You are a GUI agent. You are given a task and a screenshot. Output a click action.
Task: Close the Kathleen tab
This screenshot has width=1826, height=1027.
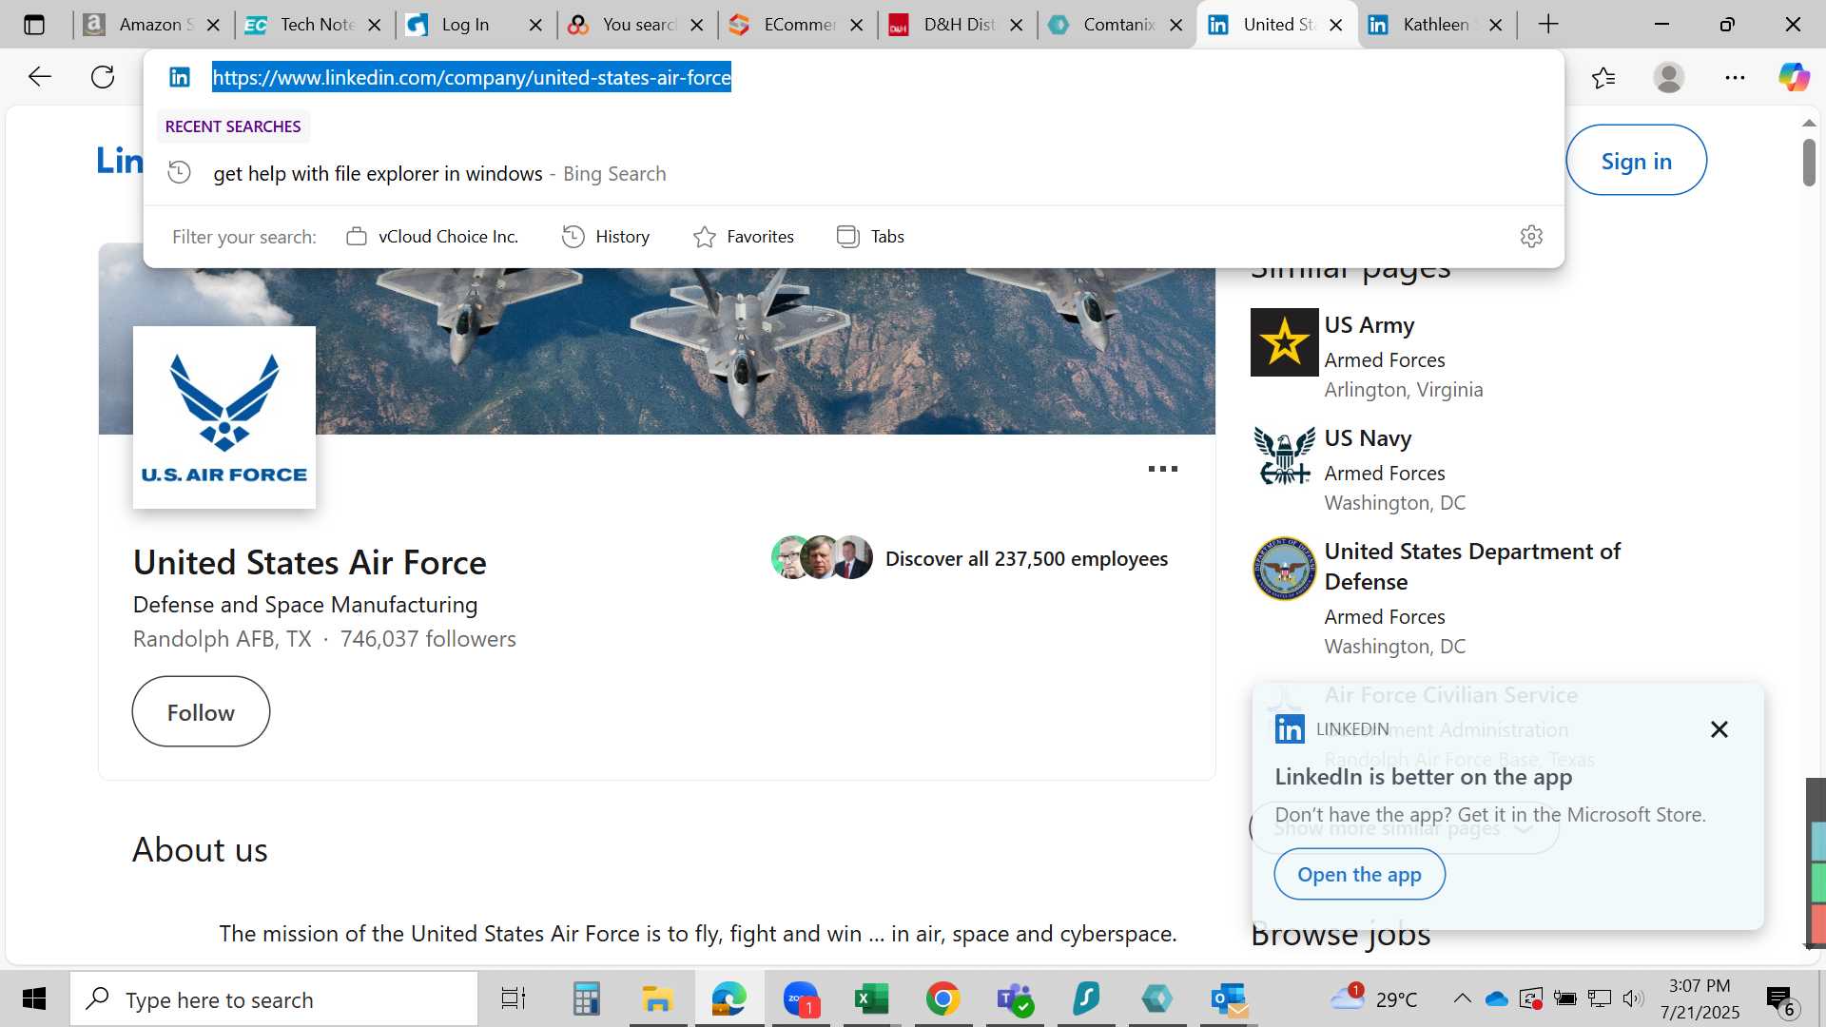[1496, 25]
